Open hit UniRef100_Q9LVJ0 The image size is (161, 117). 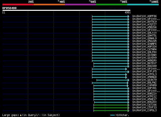tap(144, 33)
